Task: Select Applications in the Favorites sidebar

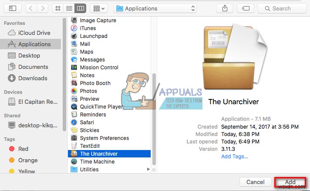Action: pos(30,44)
